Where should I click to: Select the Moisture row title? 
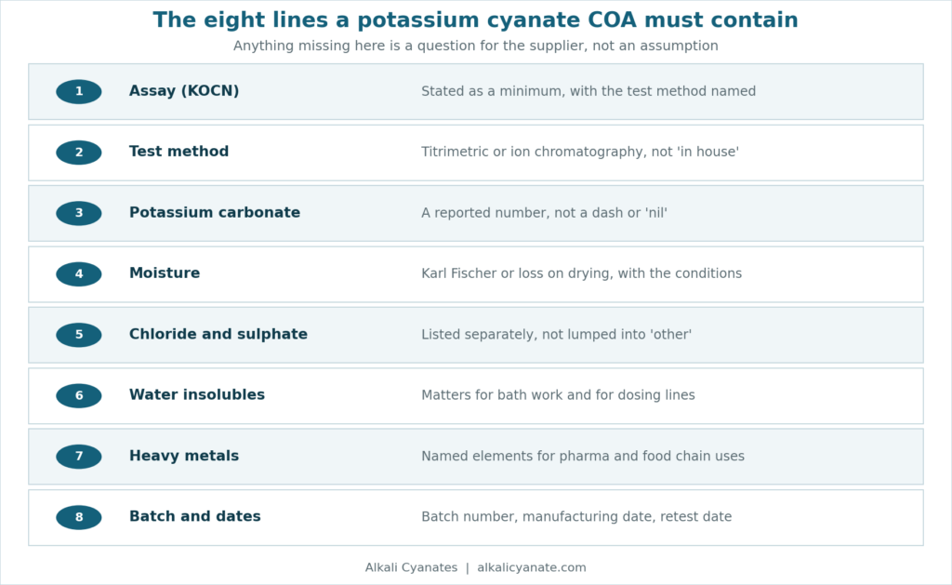[x=165, y=273]
